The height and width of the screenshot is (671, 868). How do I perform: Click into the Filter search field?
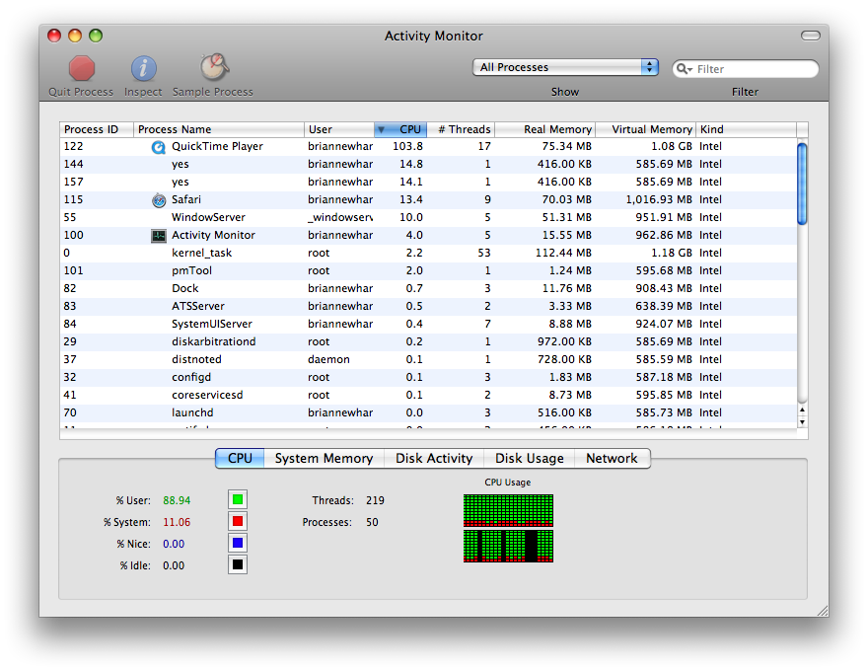[745, 69]
